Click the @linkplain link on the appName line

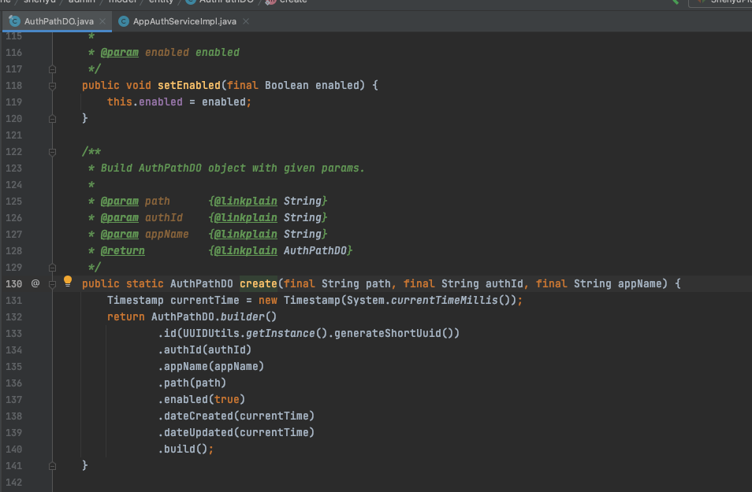[x=245, y=235]
